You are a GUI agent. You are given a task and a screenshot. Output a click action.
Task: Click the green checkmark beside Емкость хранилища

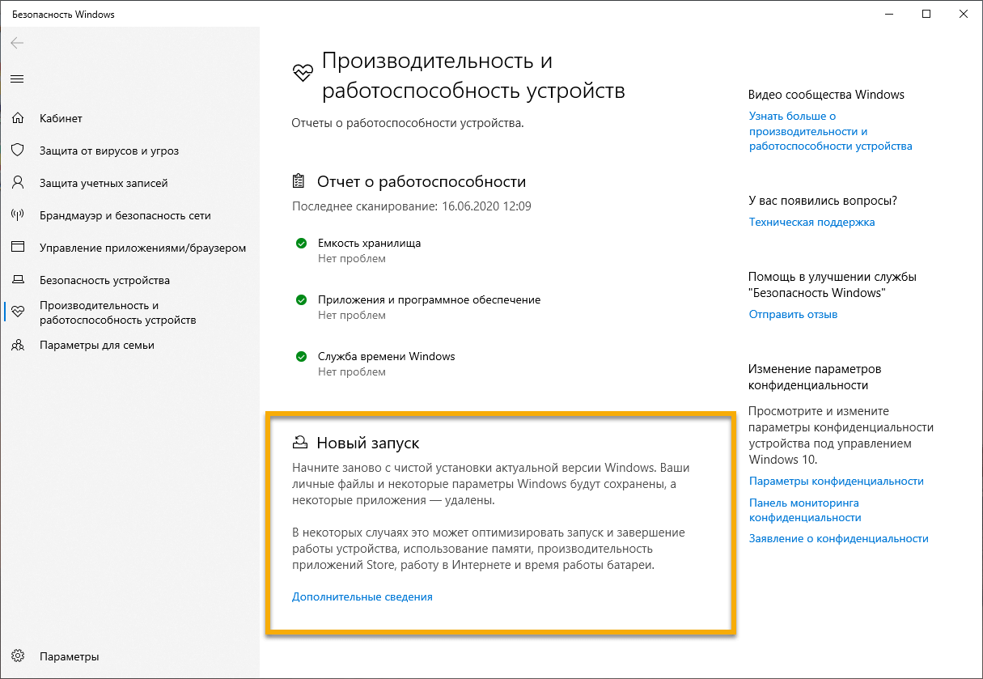pos(301,243)
